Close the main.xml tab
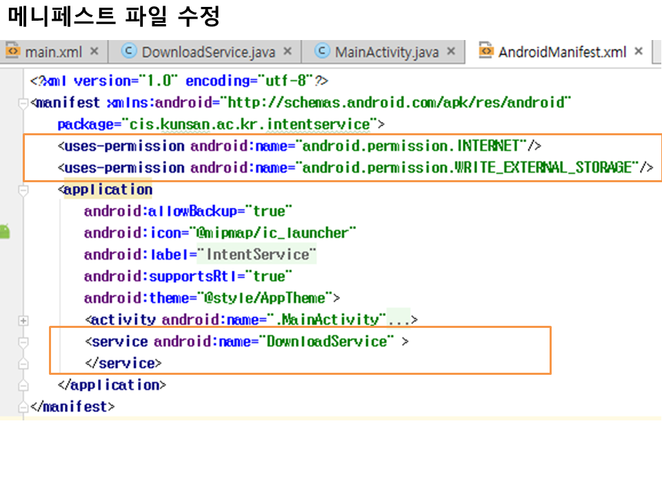Screen dimensions: 662x497 [x=94, y=52]
